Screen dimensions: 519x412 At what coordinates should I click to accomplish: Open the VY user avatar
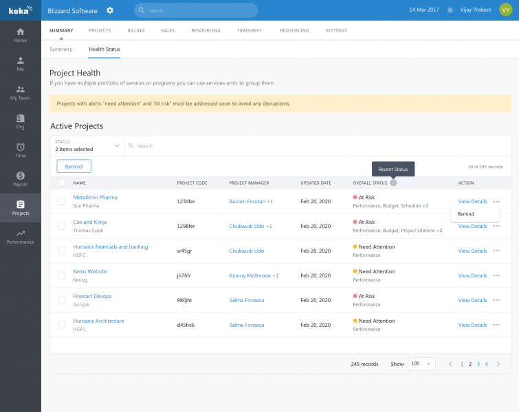click(x=505, y=10)
